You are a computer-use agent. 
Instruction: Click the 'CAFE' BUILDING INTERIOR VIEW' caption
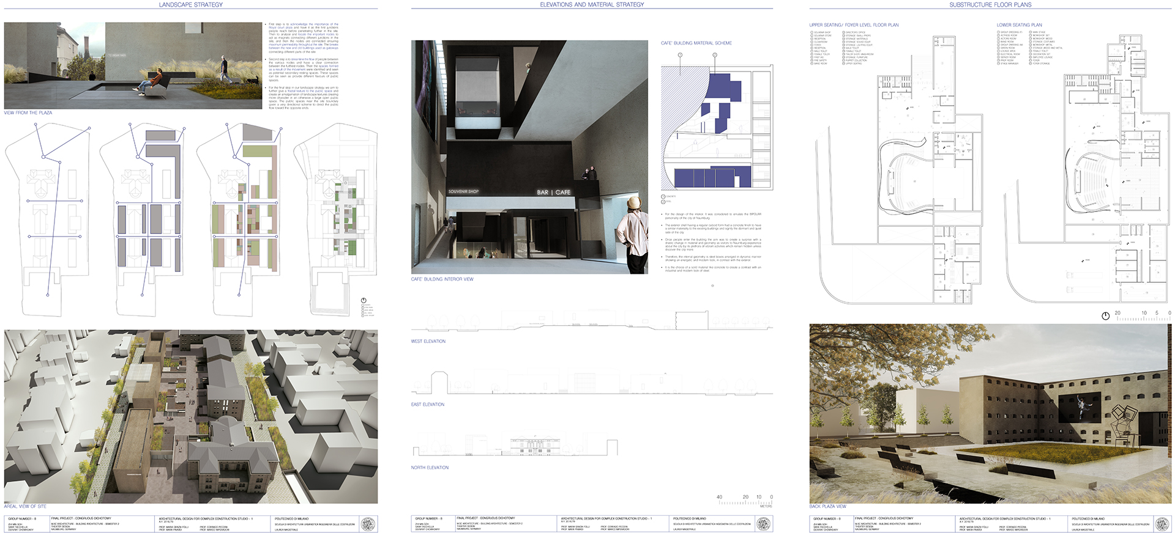coord(442,279)
